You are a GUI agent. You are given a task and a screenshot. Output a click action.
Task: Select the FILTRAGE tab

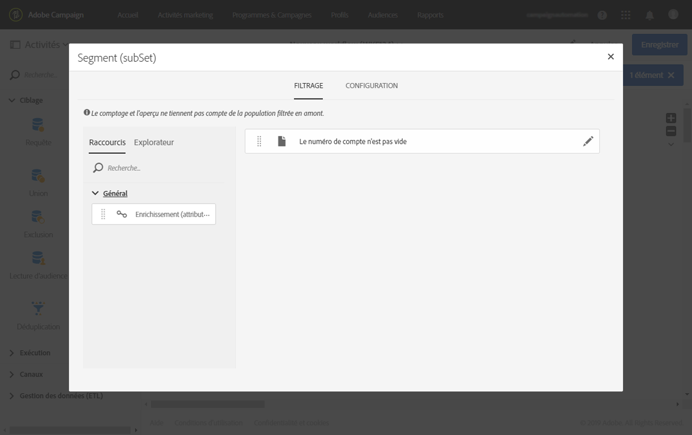(x=309, y=86)
